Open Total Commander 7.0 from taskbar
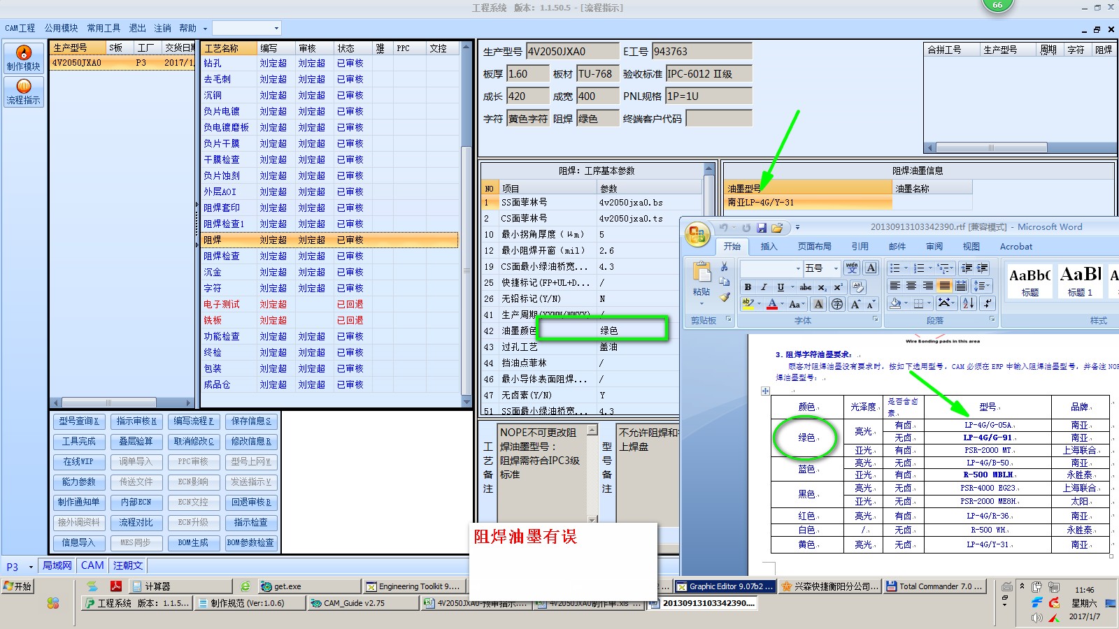Image resolution: width=1119 pixels, height=629 pixels. (935, 586)
